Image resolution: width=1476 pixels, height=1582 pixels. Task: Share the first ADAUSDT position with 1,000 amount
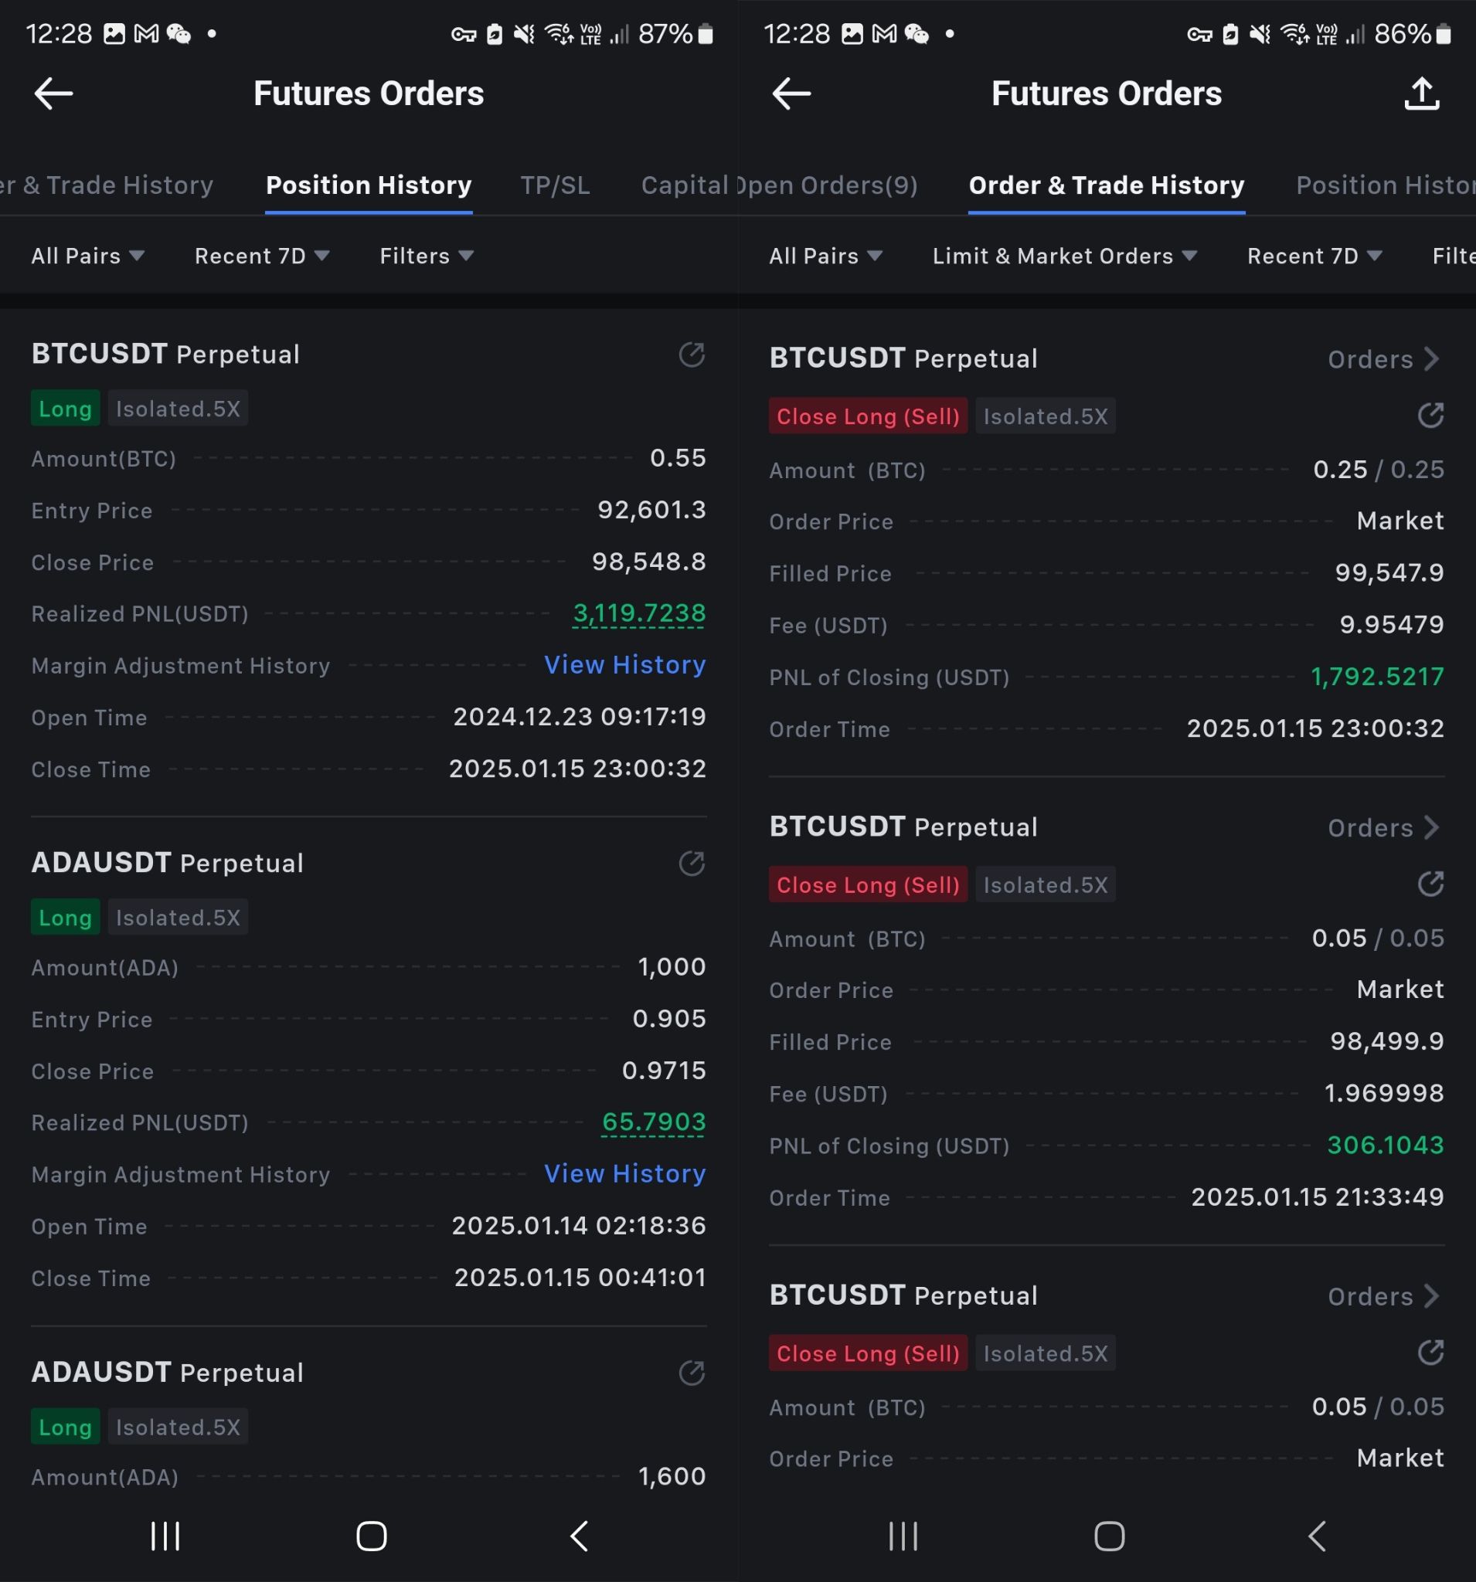[x=691, y=864]
